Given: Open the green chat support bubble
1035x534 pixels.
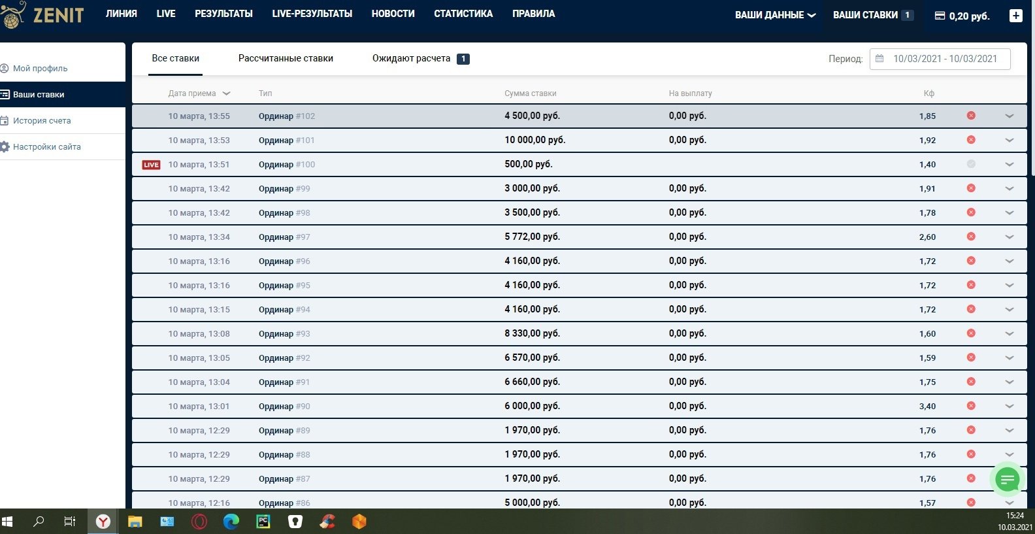Looking at the screenshot, I should coord(1008,480).
